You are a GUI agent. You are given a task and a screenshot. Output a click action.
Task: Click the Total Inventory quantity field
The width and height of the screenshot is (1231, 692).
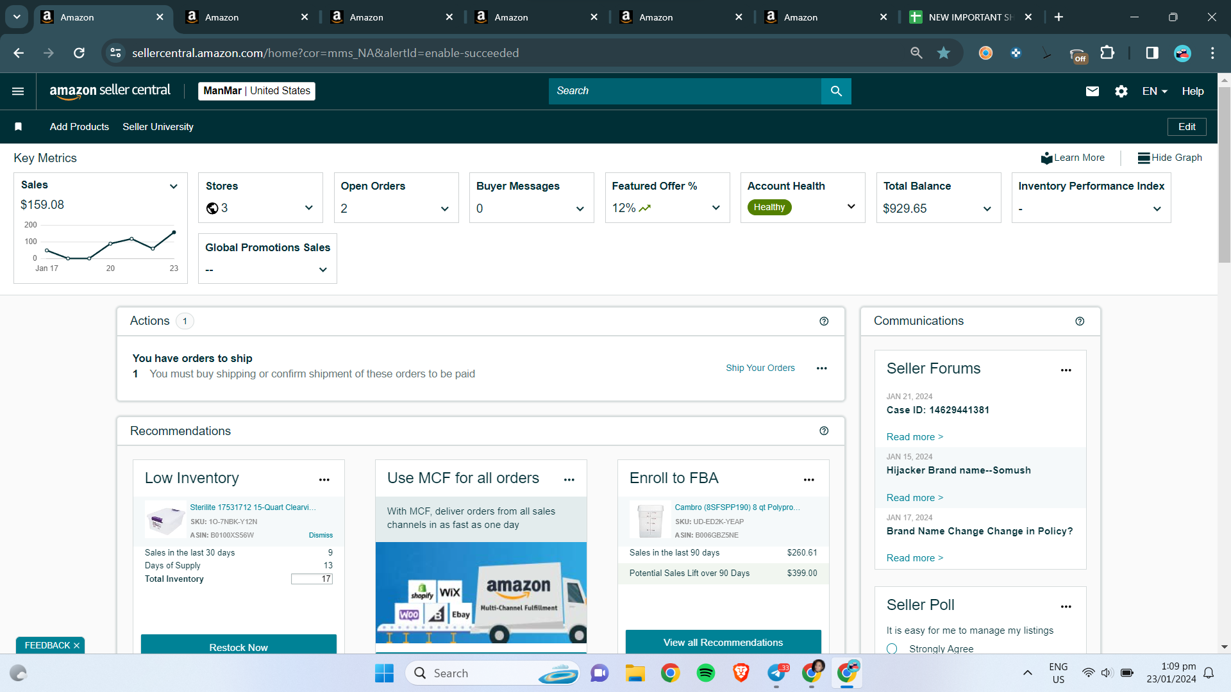point(312,579)
